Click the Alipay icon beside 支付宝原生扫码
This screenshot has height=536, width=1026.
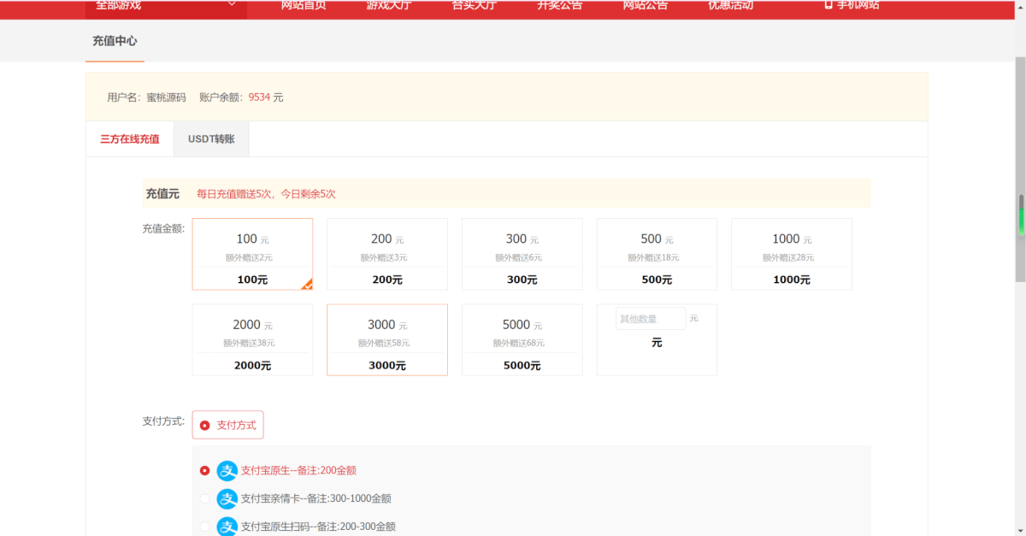coord(227,527)
